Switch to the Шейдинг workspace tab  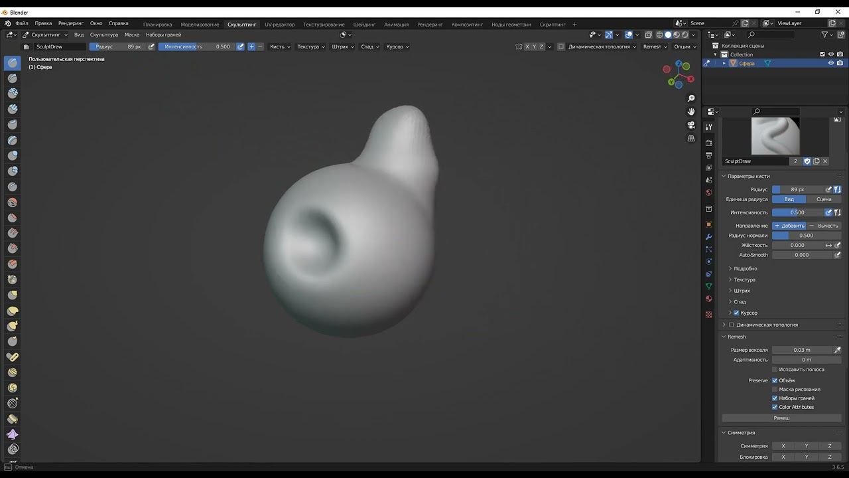coord(364,25)
